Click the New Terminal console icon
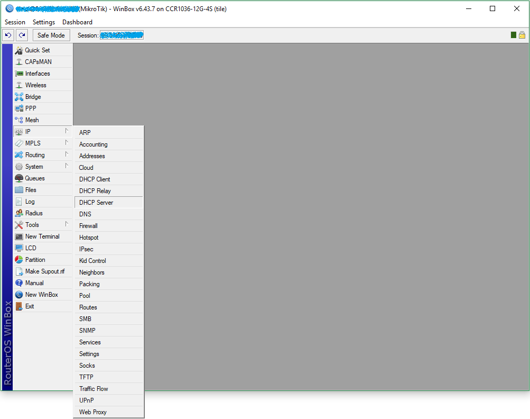 point(19,236)
